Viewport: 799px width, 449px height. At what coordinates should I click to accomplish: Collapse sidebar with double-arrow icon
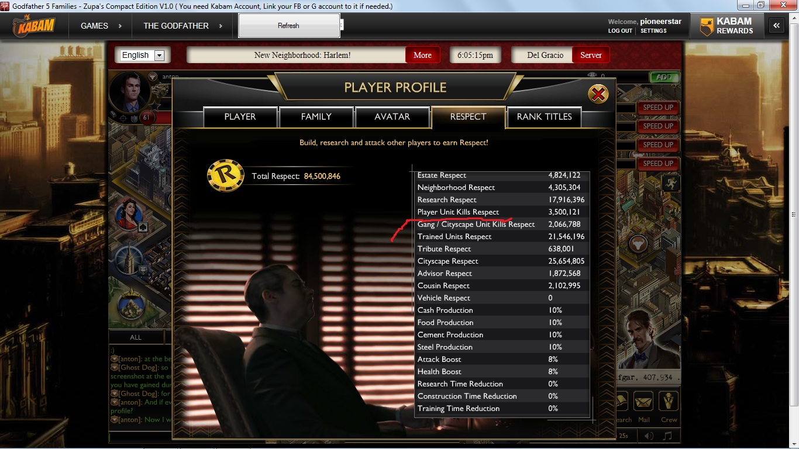click(776, 26)
